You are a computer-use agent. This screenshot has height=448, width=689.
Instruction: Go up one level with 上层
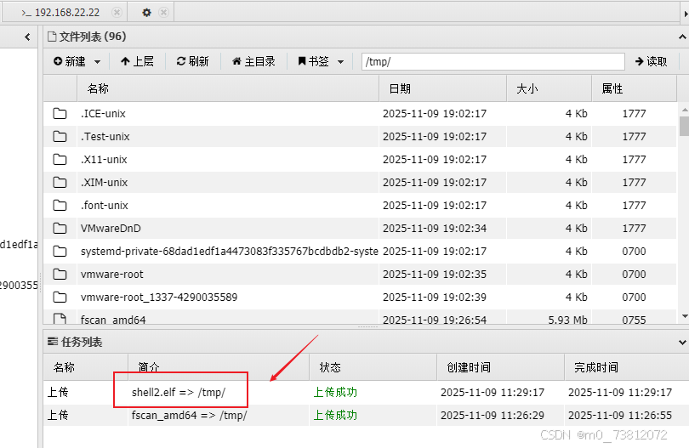point(137,61)
